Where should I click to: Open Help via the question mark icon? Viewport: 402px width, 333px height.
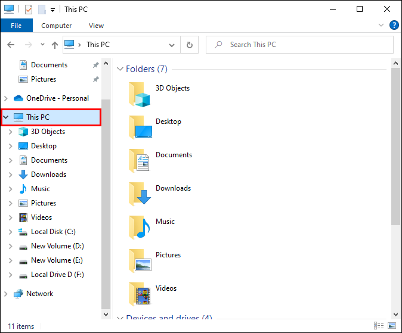pos(394,25)
